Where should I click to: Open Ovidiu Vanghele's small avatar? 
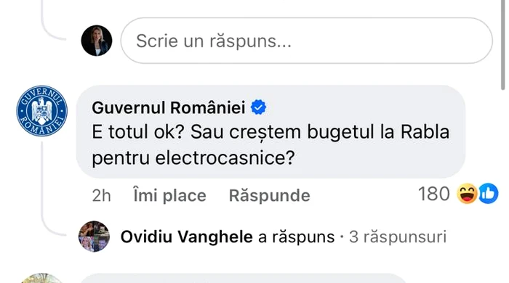(x=94, y=237)
